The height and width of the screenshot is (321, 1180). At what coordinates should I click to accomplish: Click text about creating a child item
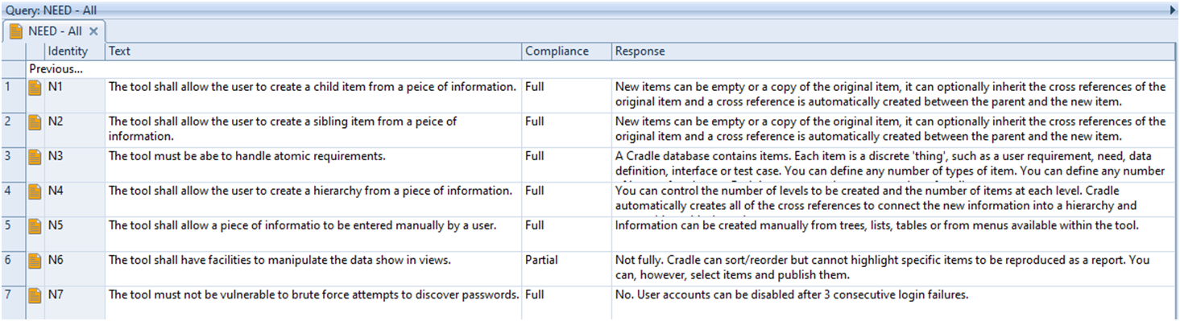[x=313, y=87]
